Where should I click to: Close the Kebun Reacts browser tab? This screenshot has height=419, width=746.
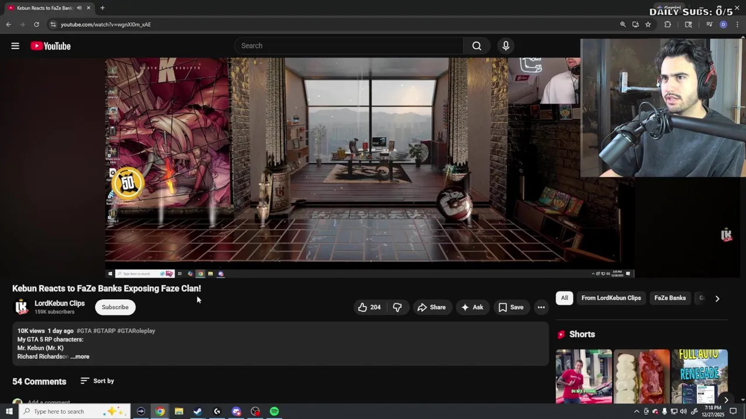click(89, 8)
